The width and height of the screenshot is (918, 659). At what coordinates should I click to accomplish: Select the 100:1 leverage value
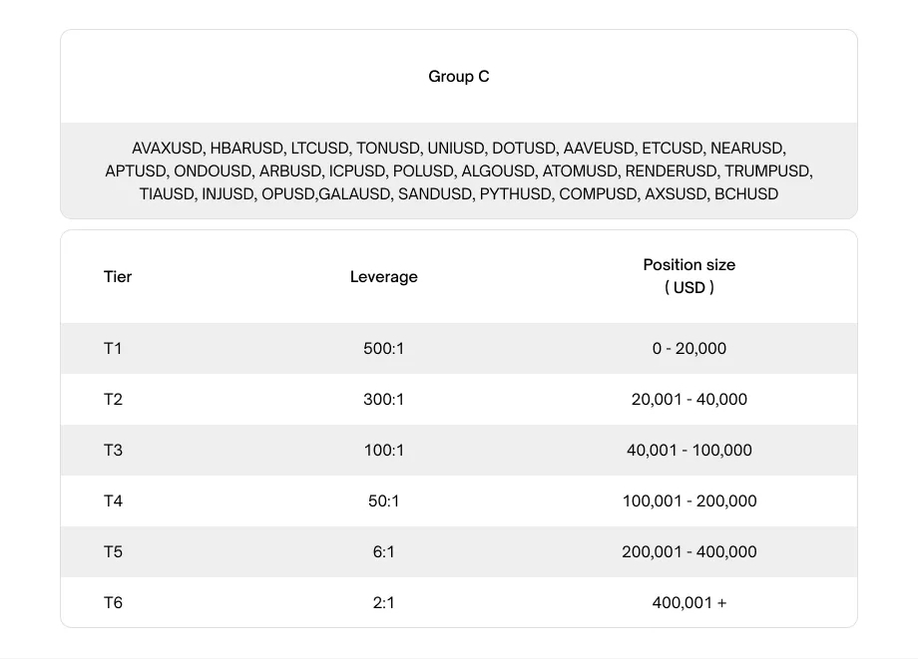[x=383, y=451]
